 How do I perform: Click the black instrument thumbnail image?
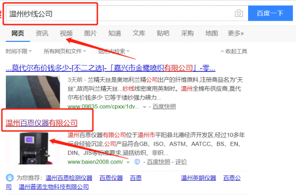[33, 148]
